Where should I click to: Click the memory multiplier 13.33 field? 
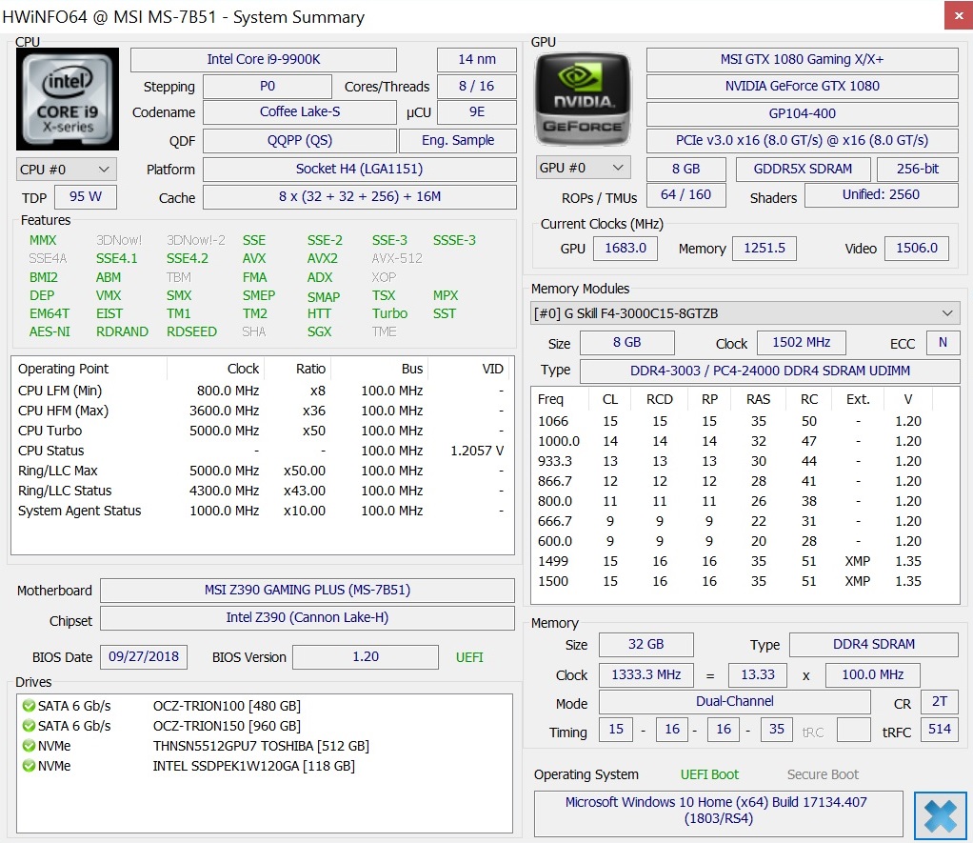758,675
